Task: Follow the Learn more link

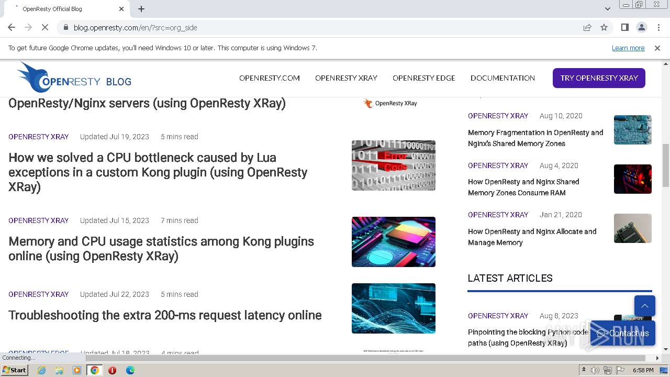Action: pyautogui.click(x=628, y=48)
